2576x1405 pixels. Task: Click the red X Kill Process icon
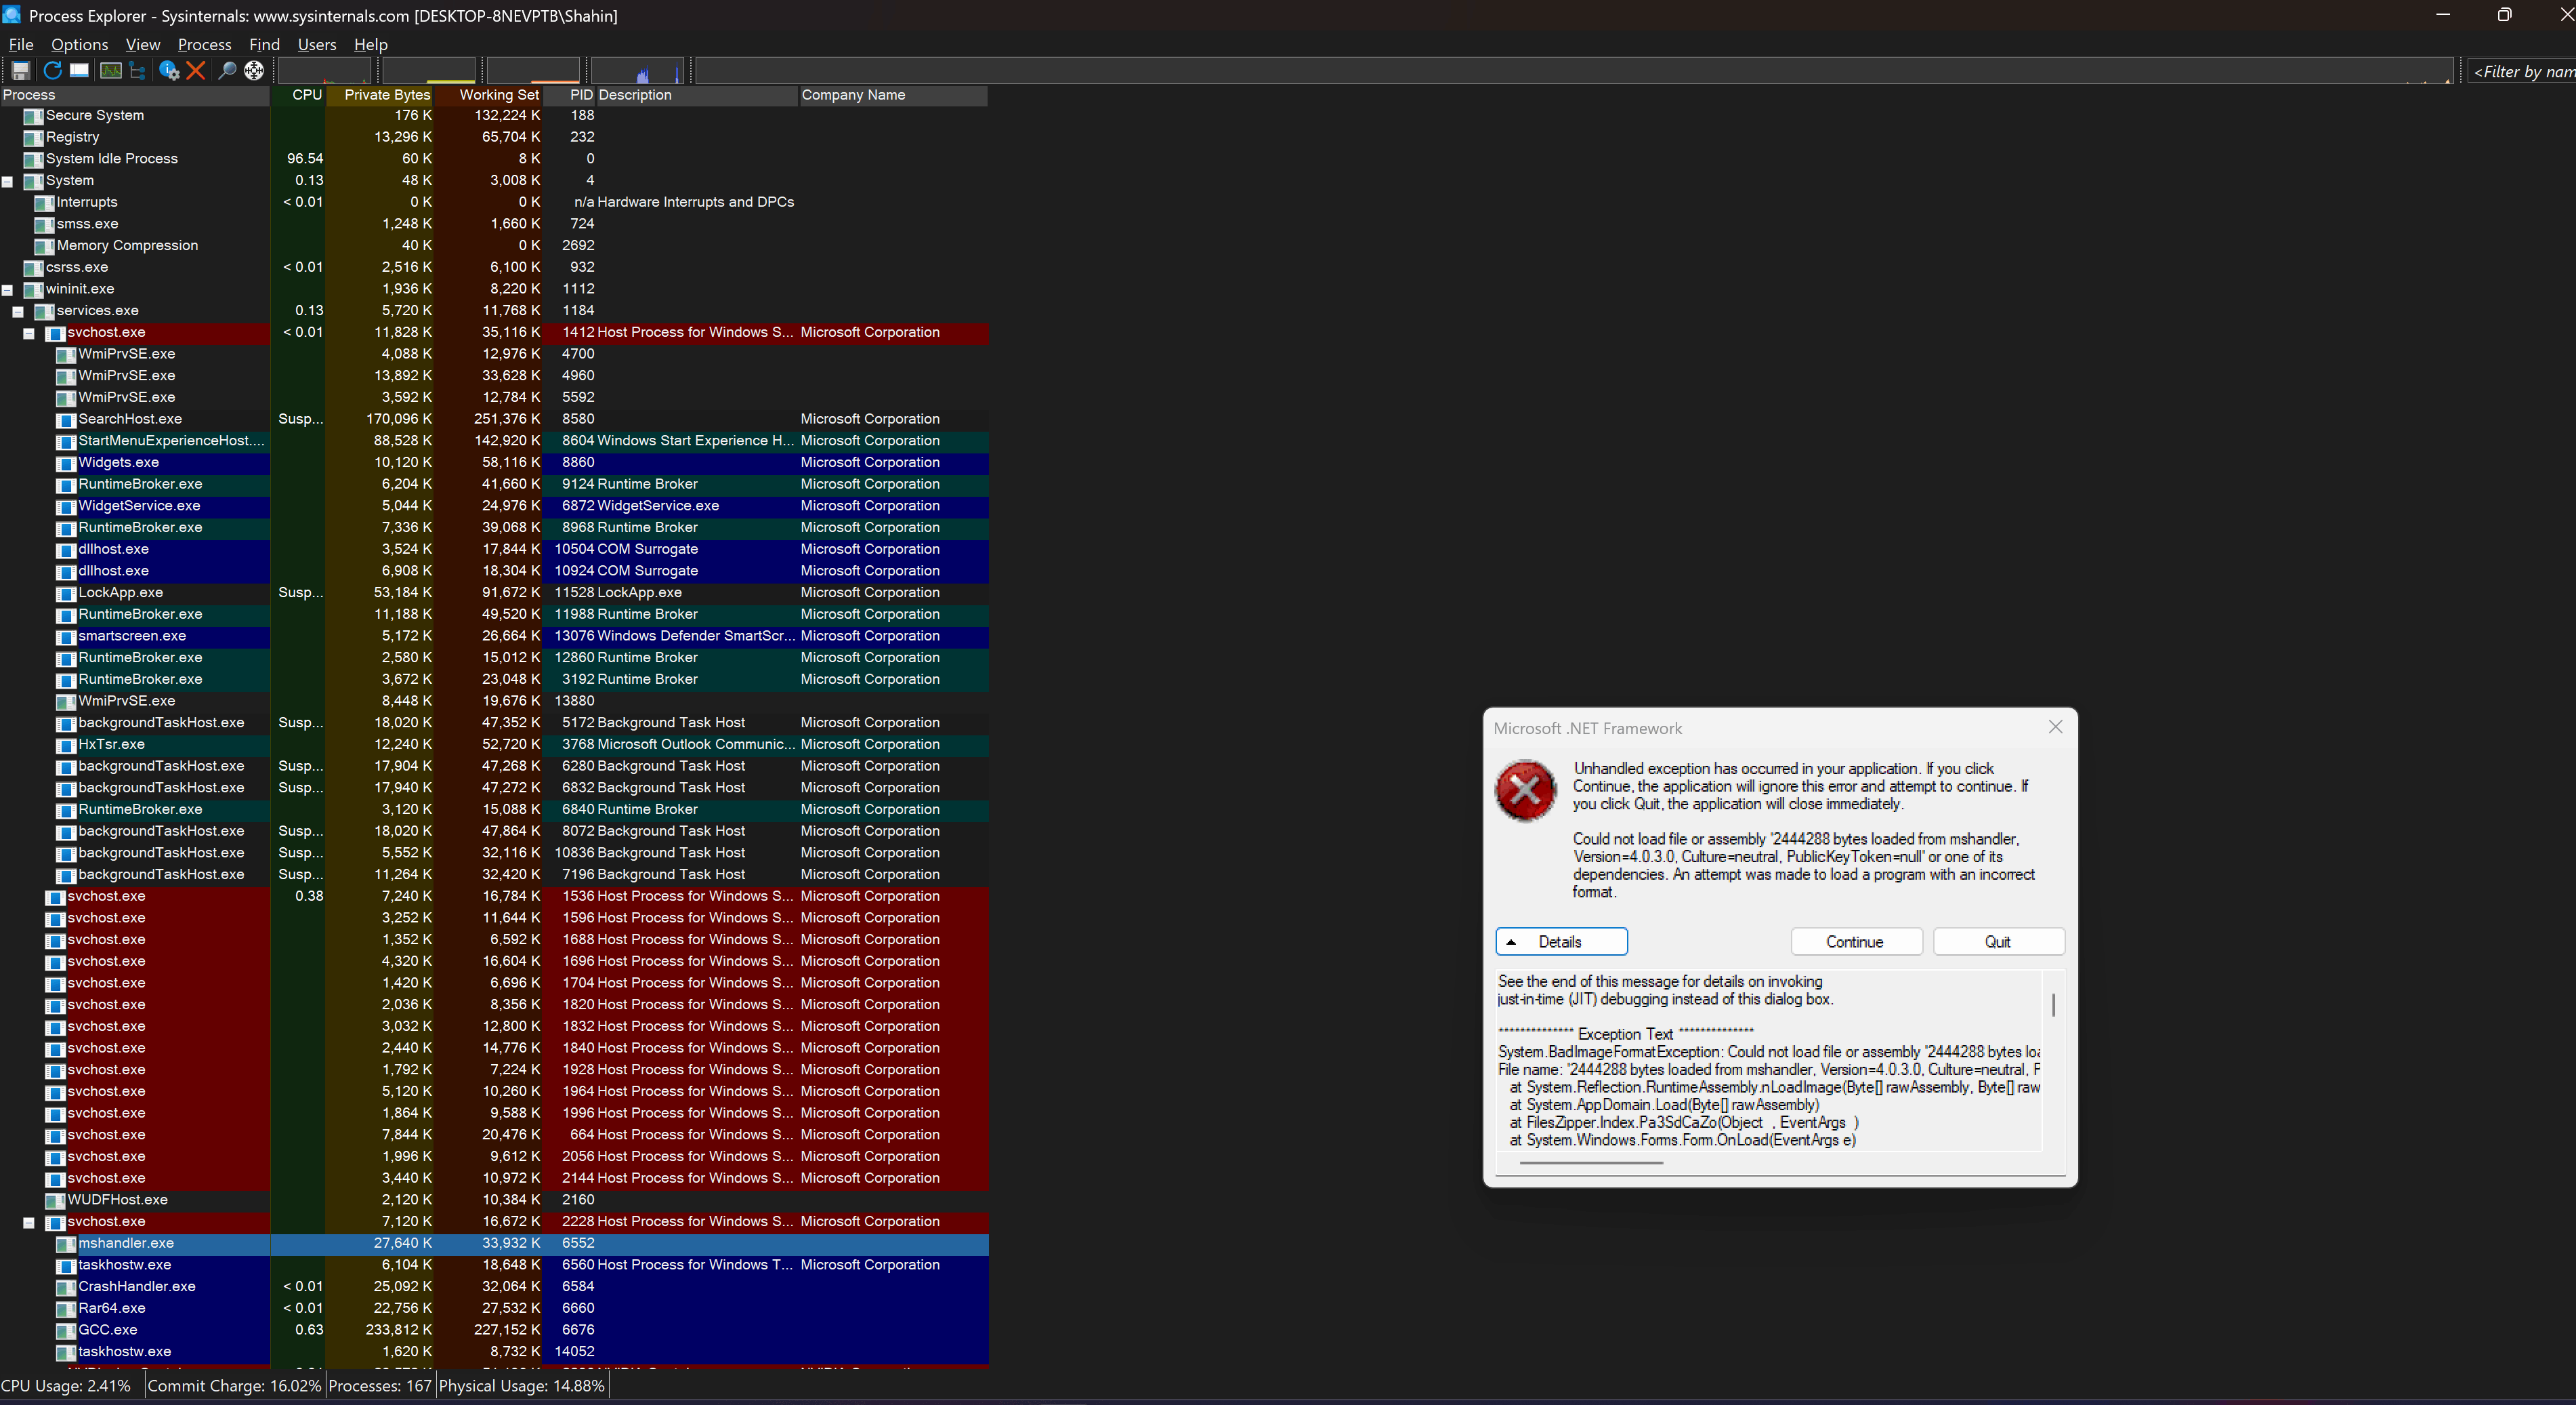[196, 70]
